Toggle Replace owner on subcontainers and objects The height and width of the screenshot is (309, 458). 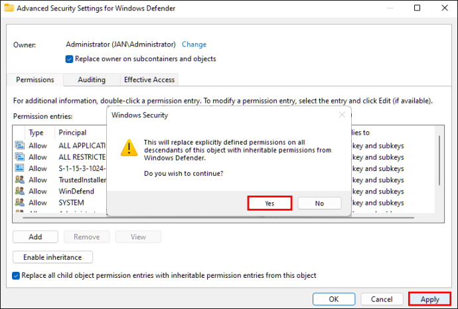[x=70, y=59]
